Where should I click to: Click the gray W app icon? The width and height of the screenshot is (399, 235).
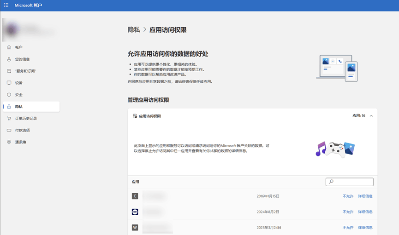(135, 227)
